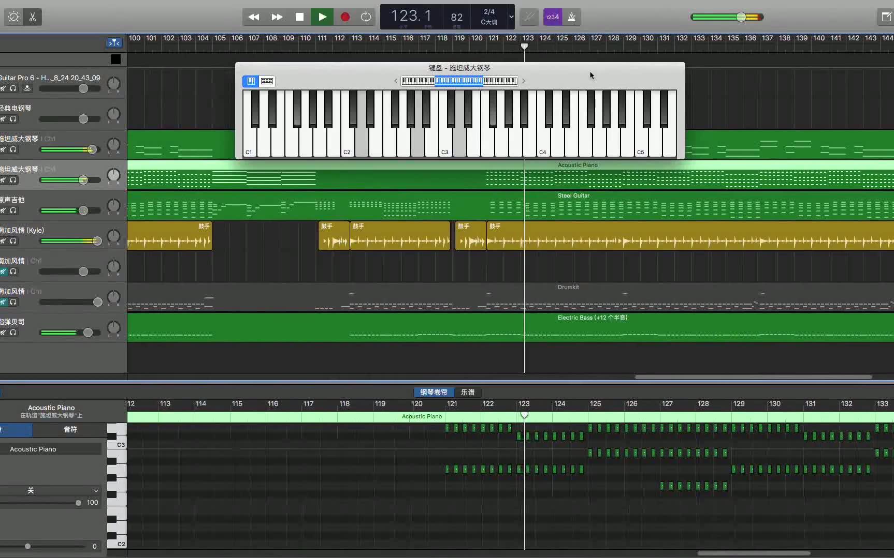Viewport: 894px width, 558px height.
Task: Click the pan knob on 经典电钢琴 track
Action: coord(113,114)
